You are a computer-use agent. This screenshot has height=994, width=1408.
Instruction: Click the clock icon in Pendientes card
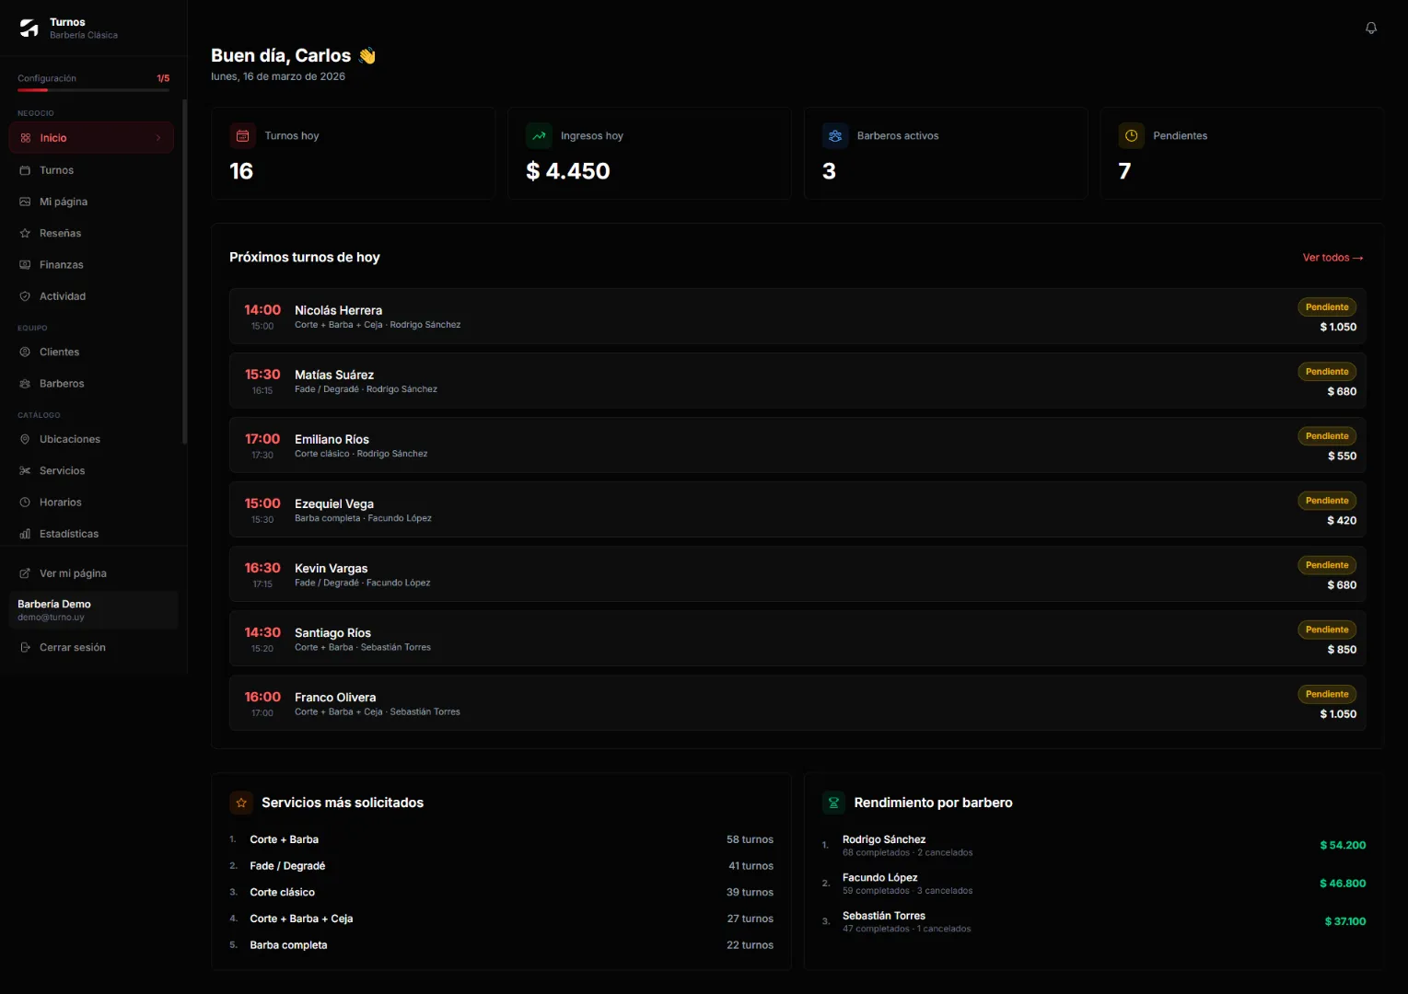click(1131, 136)
